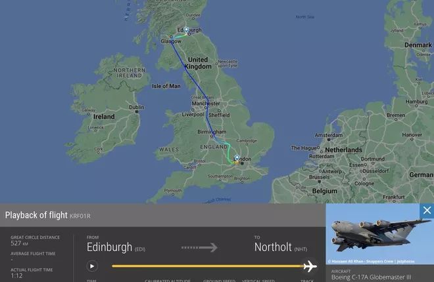The width and height of the screenshot is (434, 282).
Task: Click the airplane icon on the playback slider
Action: coord(310,266)
